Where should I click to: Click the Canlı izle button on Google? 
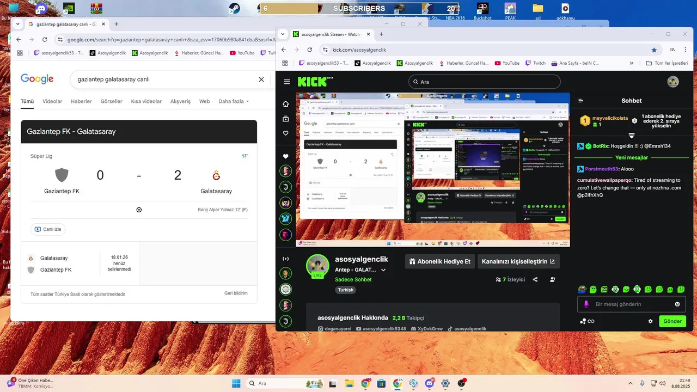(x=48, y=229)
